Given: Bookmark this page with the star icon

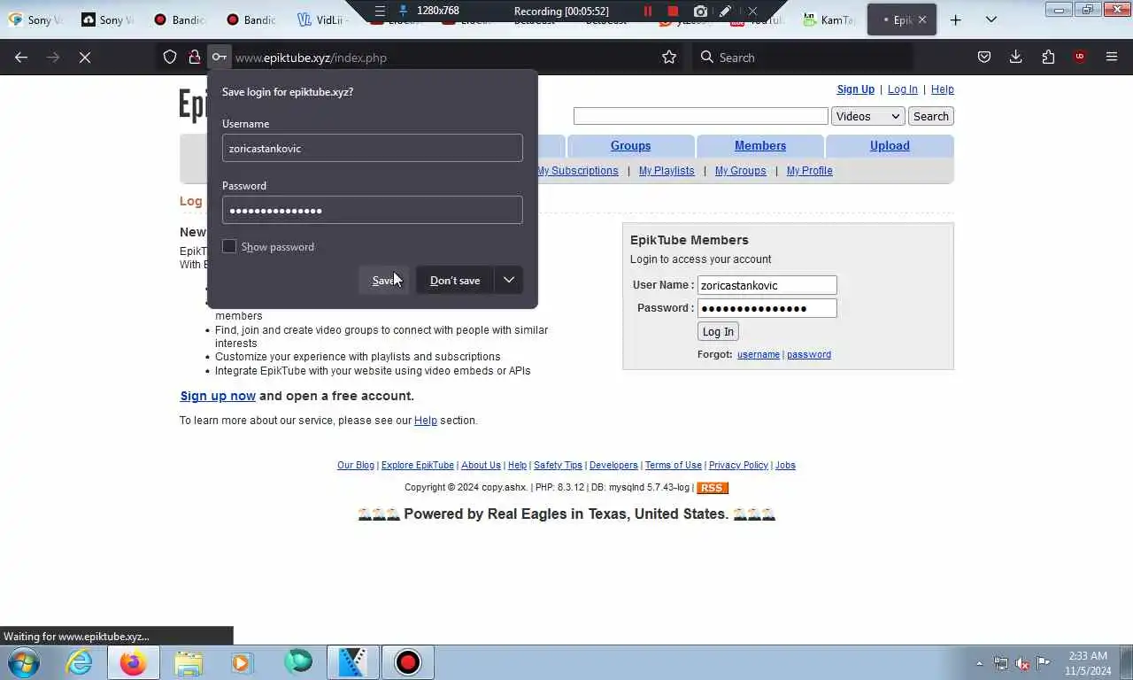Looking at the screenshot, I should [669, 58].
